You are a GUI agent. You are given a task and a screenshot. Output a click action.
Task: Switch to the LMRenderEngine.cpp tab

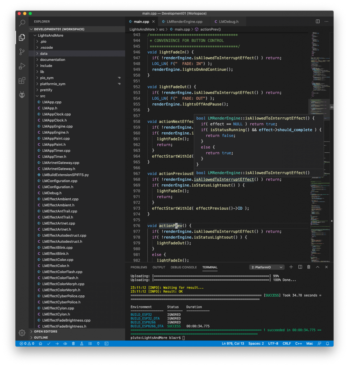(184, 22)
